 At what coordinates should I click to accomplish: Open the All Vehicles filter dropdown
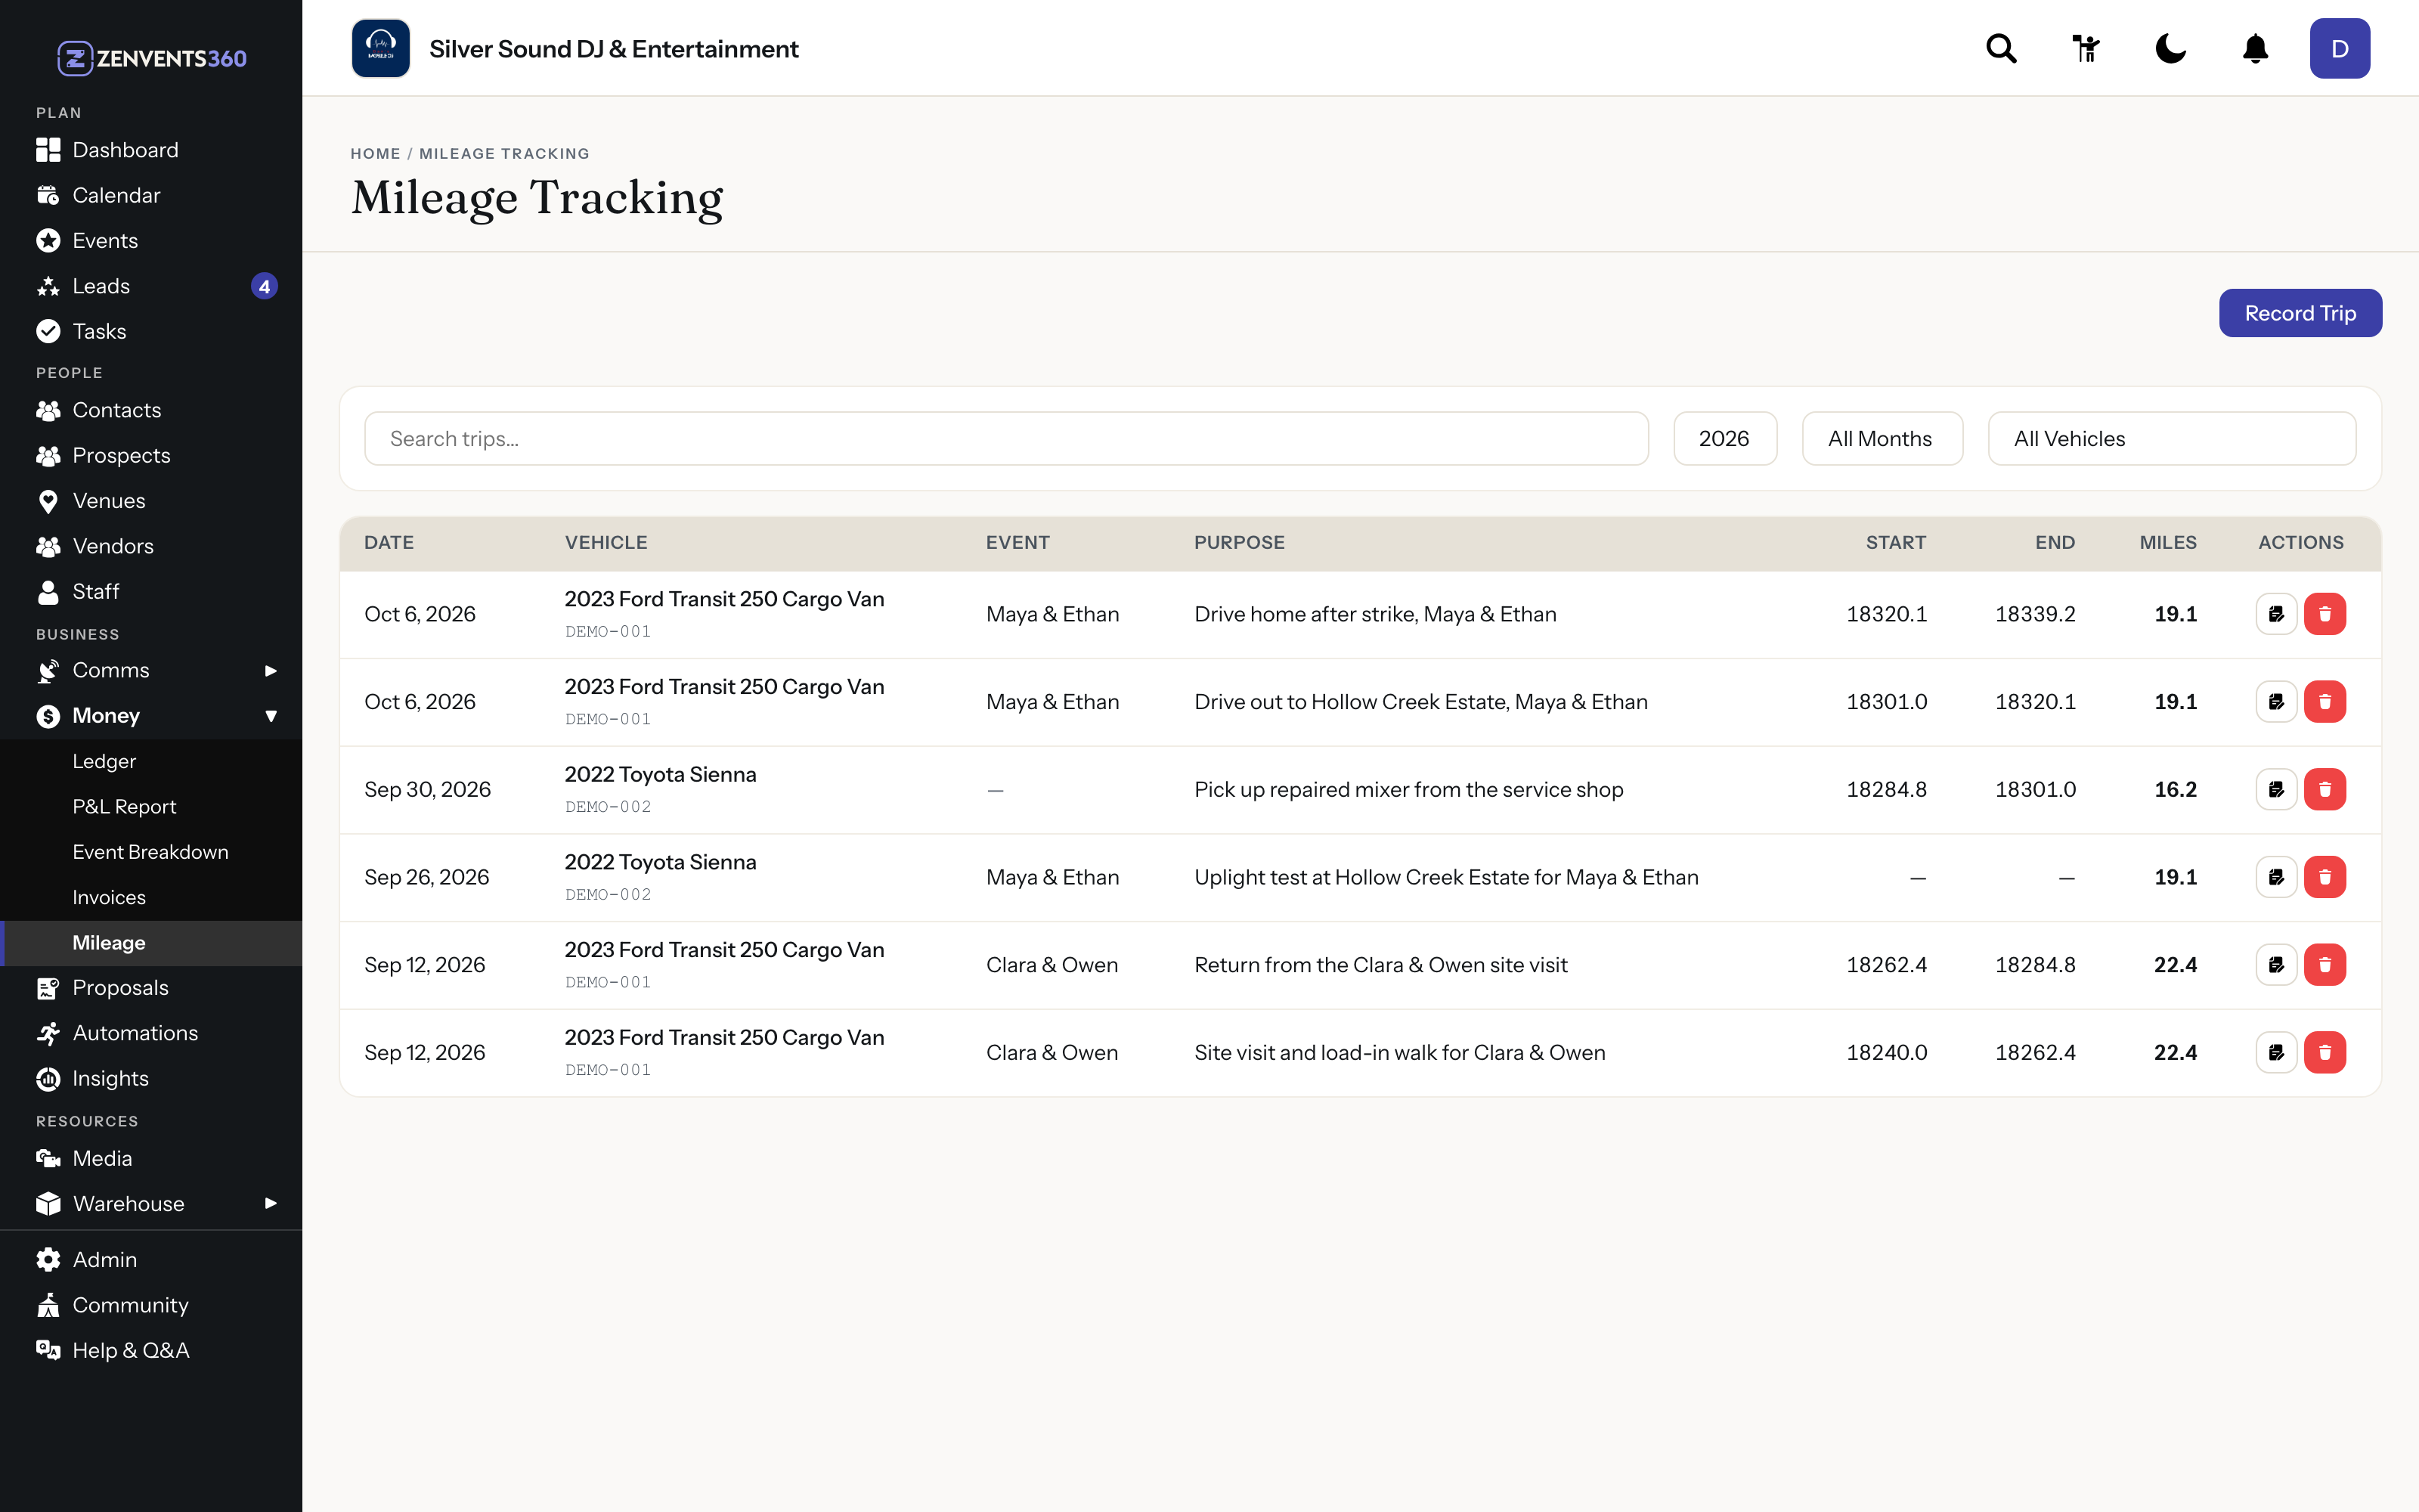[2172, 438]
